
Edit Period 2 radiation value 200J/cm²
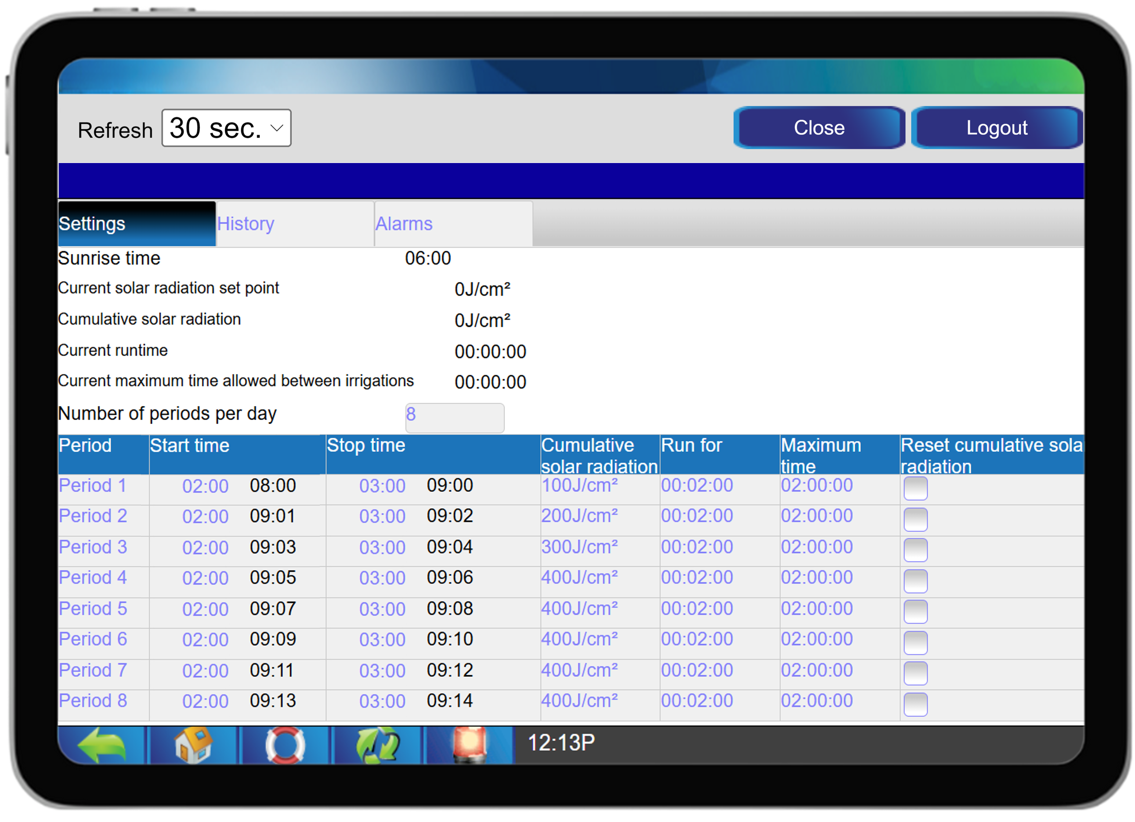579,516
